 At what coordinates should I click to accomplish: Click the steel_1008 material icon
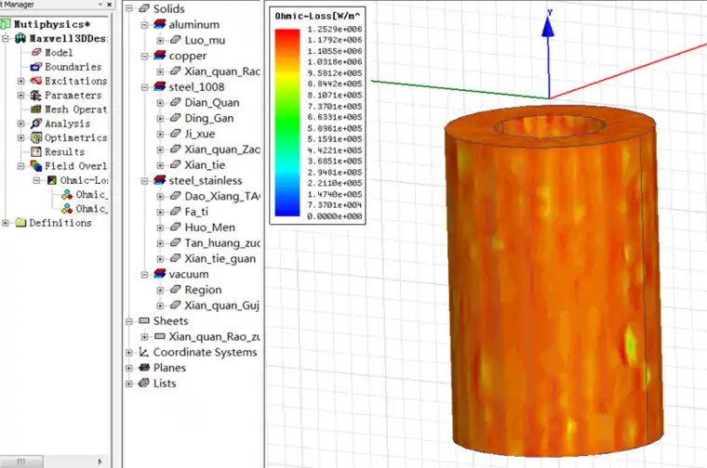(x=160, y=86)
